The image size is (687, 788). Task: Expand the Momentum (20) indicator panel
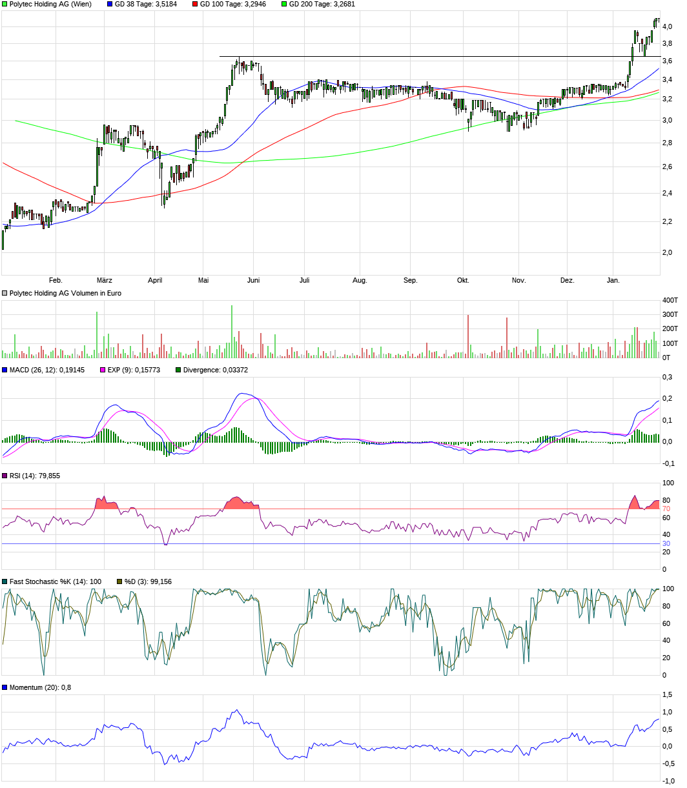(5, 687)
